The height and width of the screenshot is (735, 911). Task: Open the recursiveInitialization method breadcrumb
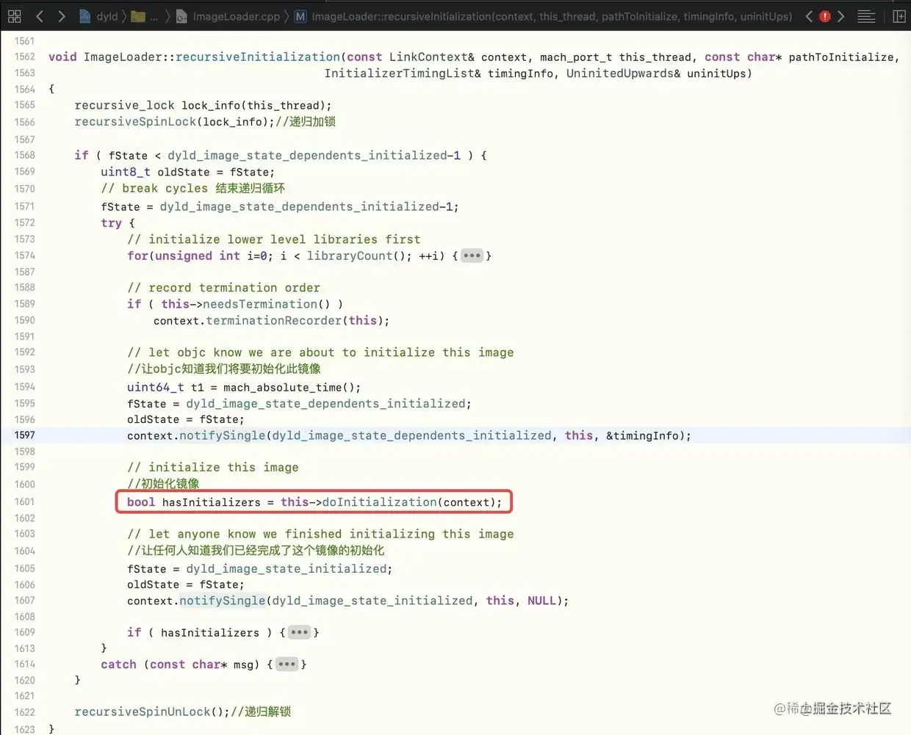[x=543, y=16]
